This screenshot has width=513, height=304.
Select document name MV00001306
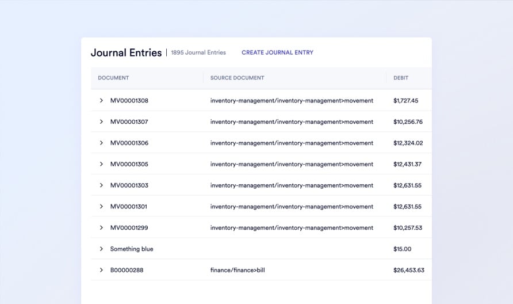129,143
